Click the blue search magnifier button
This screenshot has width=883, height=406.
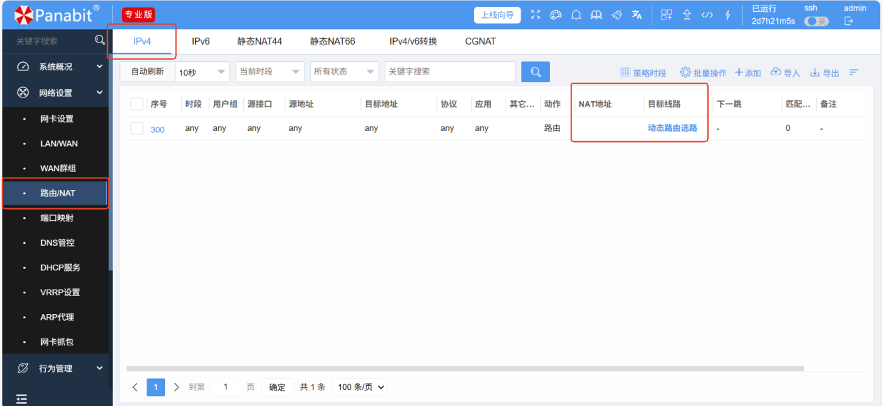point(535,72)
